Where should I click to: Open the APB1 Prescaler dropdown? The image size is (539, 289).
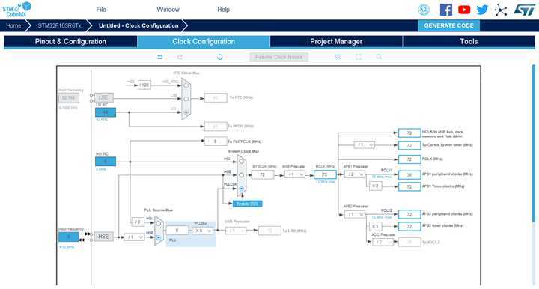point(354,174)
